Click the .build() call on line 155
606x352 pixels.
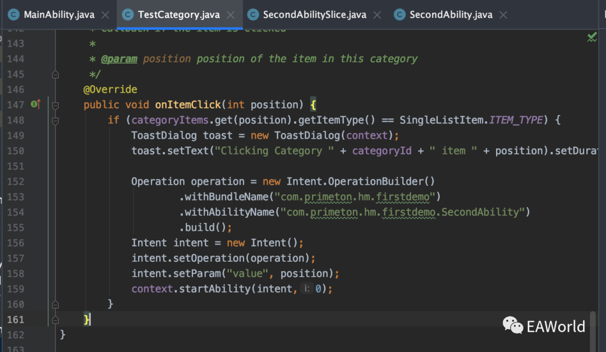click(203, 227)
